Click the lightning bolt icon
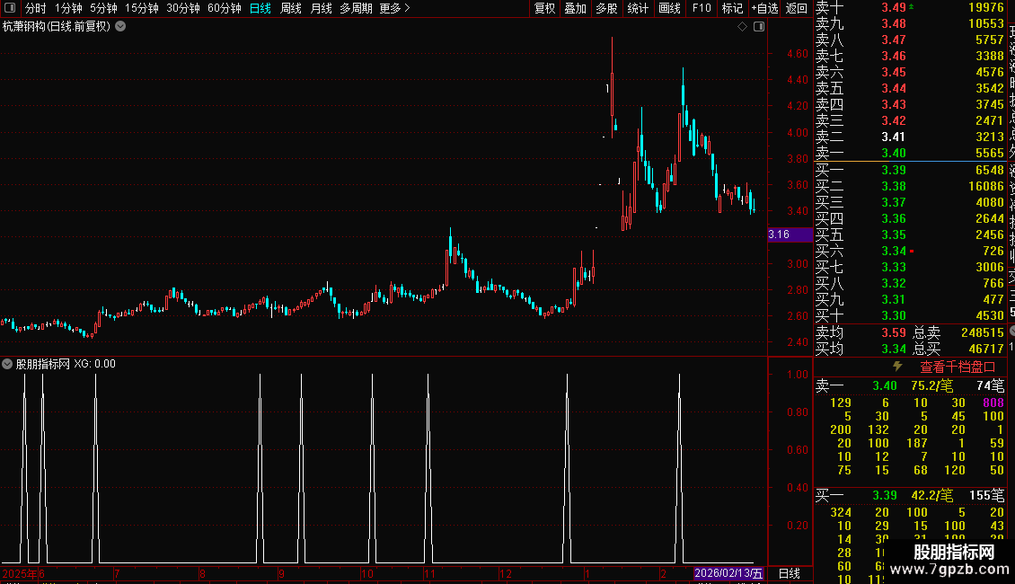 [x=897, y=367]
